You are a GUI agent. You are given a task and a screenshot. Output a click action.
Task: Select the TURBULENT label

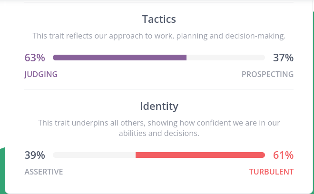coord(271,172)
